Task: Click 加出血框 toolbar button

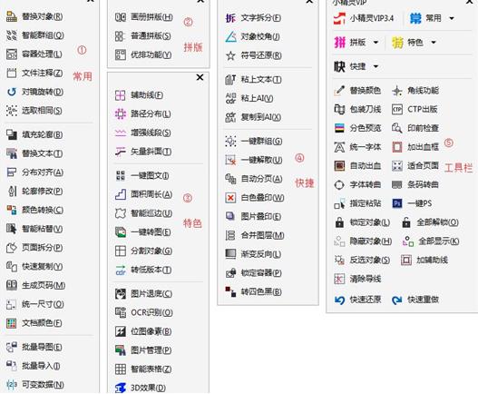Action: click(415, 147)
